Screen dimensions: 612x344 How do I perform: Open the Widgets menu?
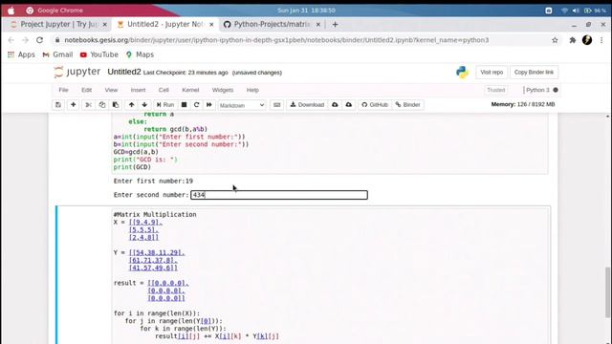point(223,90)
